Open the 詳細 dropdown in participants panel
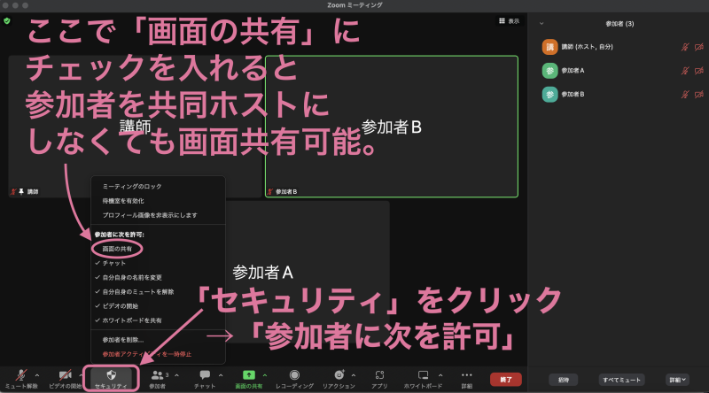This screenshot has height=393, width=709. 677,380
